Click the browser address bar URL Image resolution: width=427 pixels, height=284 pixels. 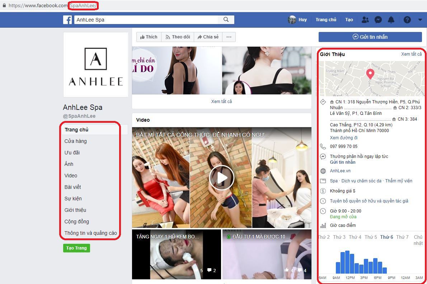point(52,5)
